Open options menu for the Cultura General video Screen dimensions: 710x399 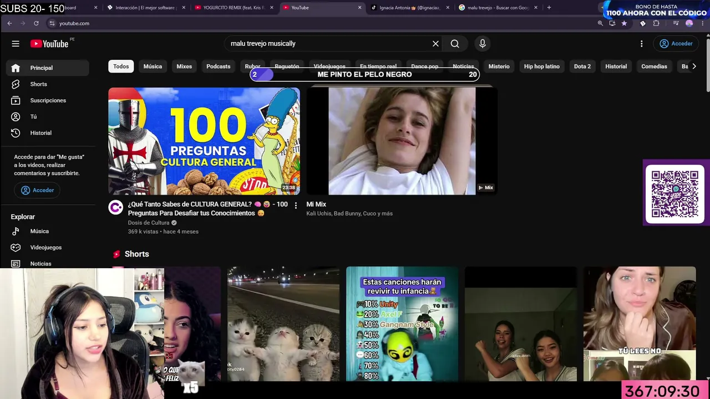[296, 206]
